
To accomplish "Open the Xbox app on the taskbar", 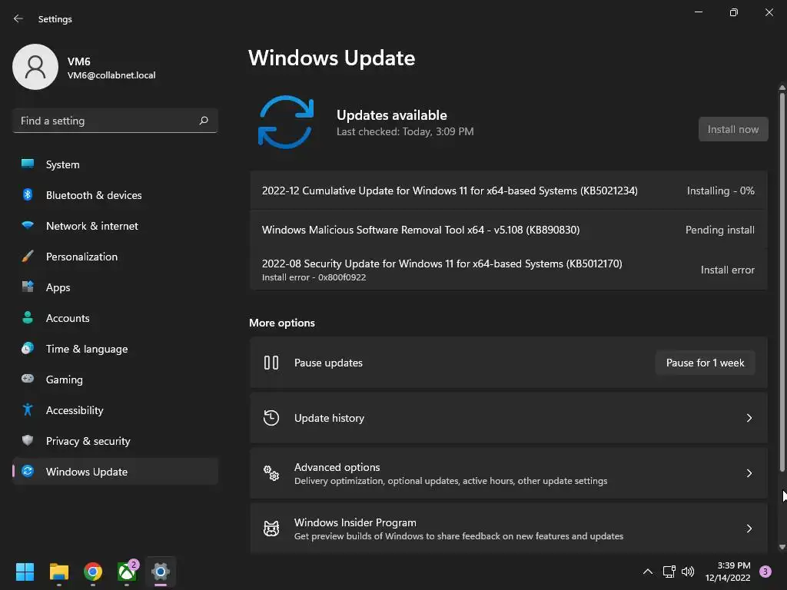I will coord(127,572).
